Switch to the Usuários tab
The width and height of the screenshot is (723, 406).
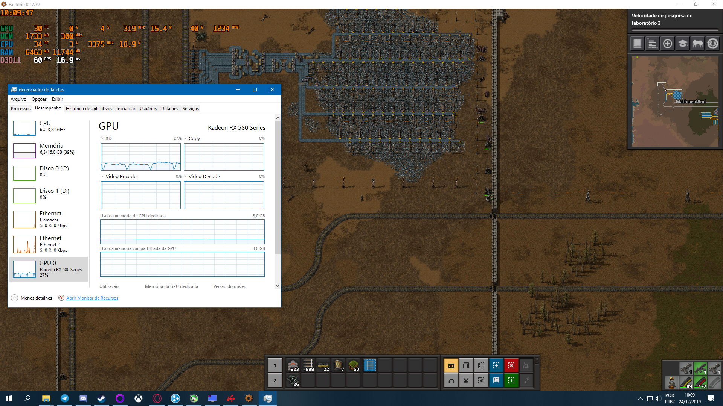[x=148, y=108]
